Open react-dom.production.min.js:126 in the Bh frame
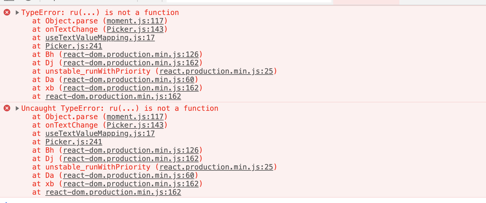 coord(131,54)
